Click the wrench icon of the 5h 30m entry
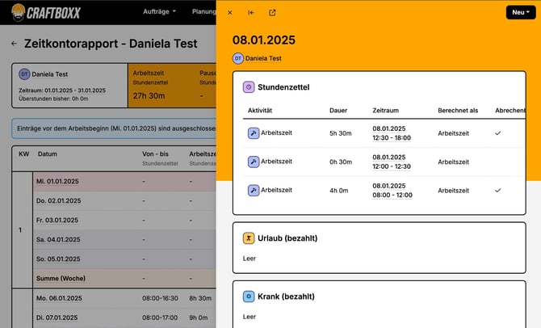The width and height of the screenshot is (541, 328). (254, 133)
